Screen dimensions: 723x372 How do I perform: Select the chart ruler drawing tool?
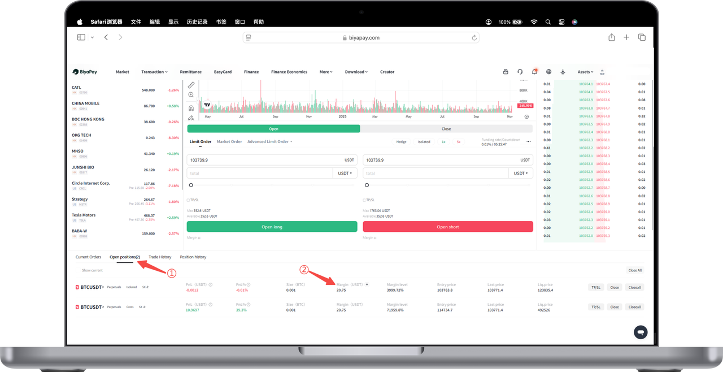coord(191,85)
